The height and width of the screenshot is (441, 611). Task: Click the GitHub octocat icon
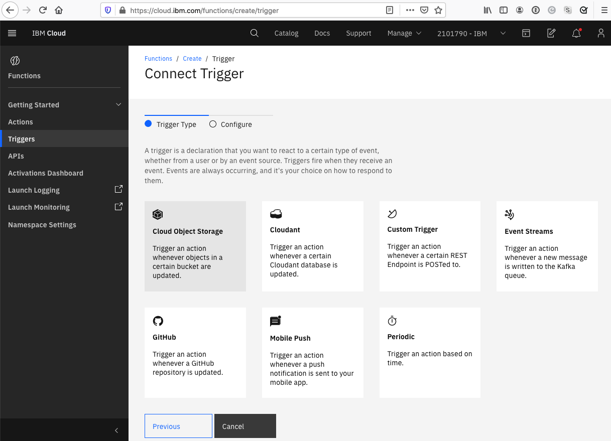(158, 321)
